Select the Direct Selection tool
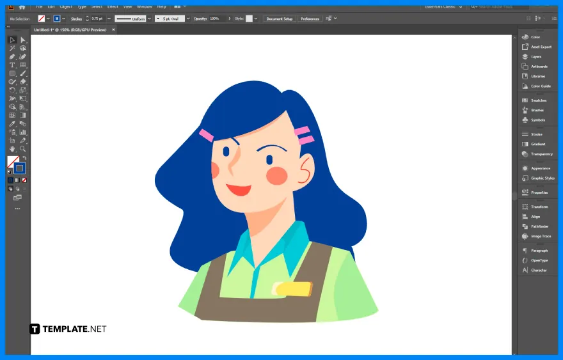563x360 pixels. (23, 40)
